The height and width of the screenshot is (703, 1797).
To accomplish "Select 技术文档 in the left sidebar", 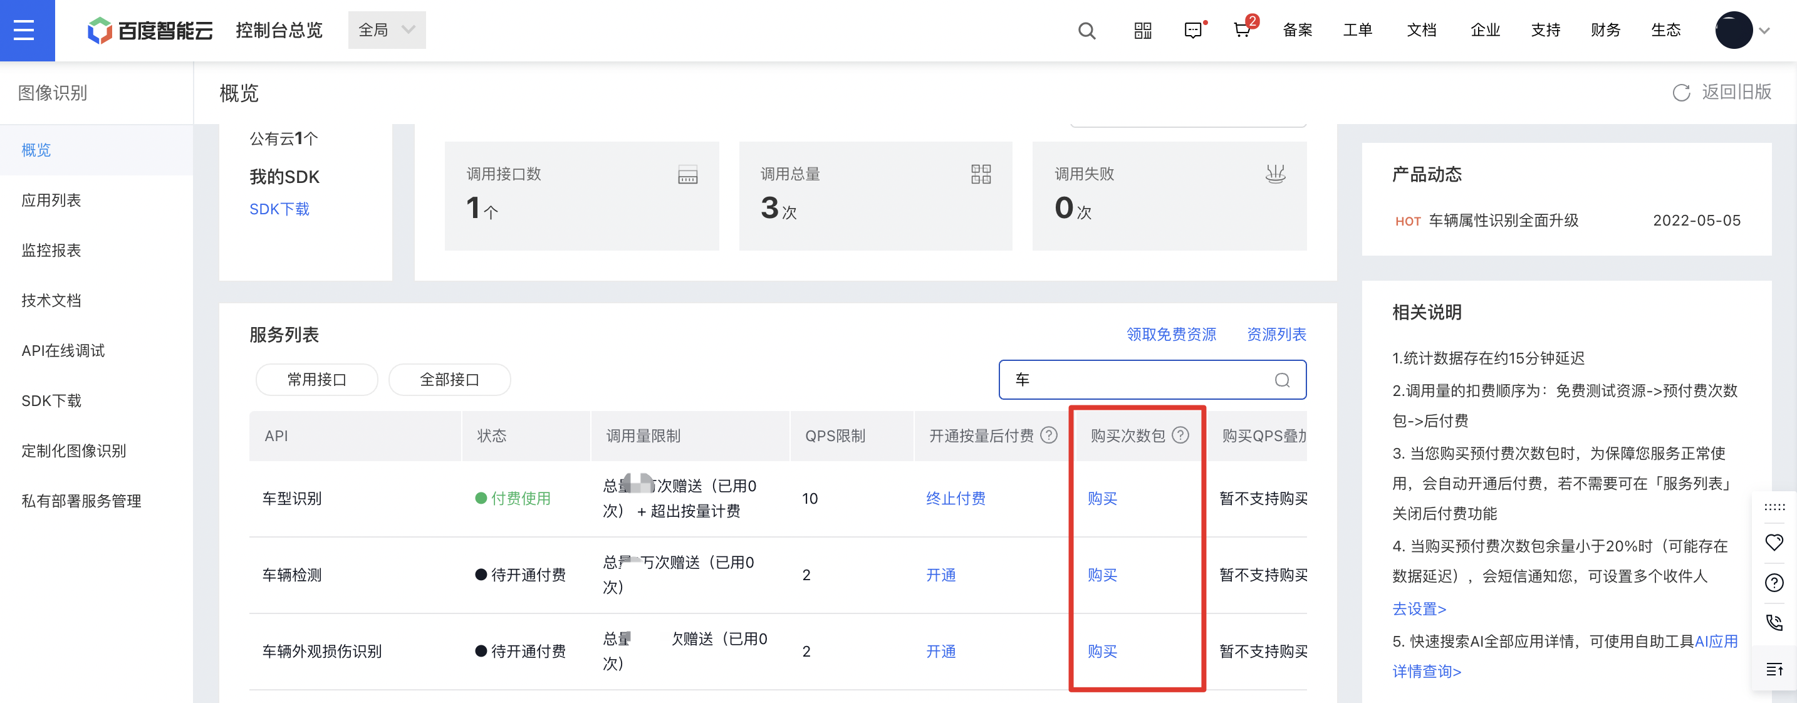I will [x=96, y=301].
